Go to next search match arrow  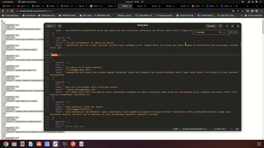[x=236, y=32]
